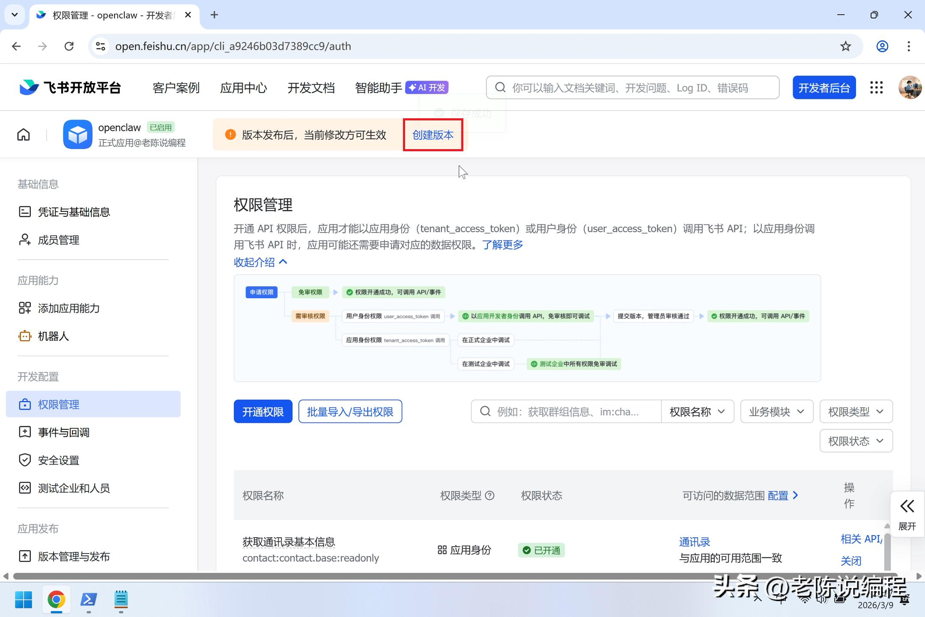Open the 开发文档 top menu
The image size is (925, 617).
311,88
